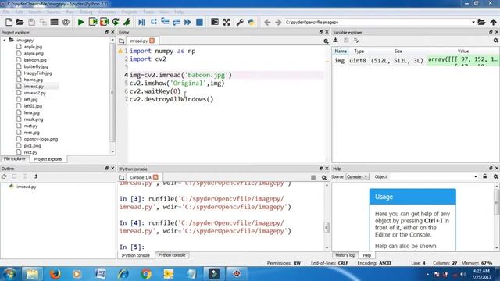
Task: Browse editor tabs folder icon
Action: (x=122, y=41)
